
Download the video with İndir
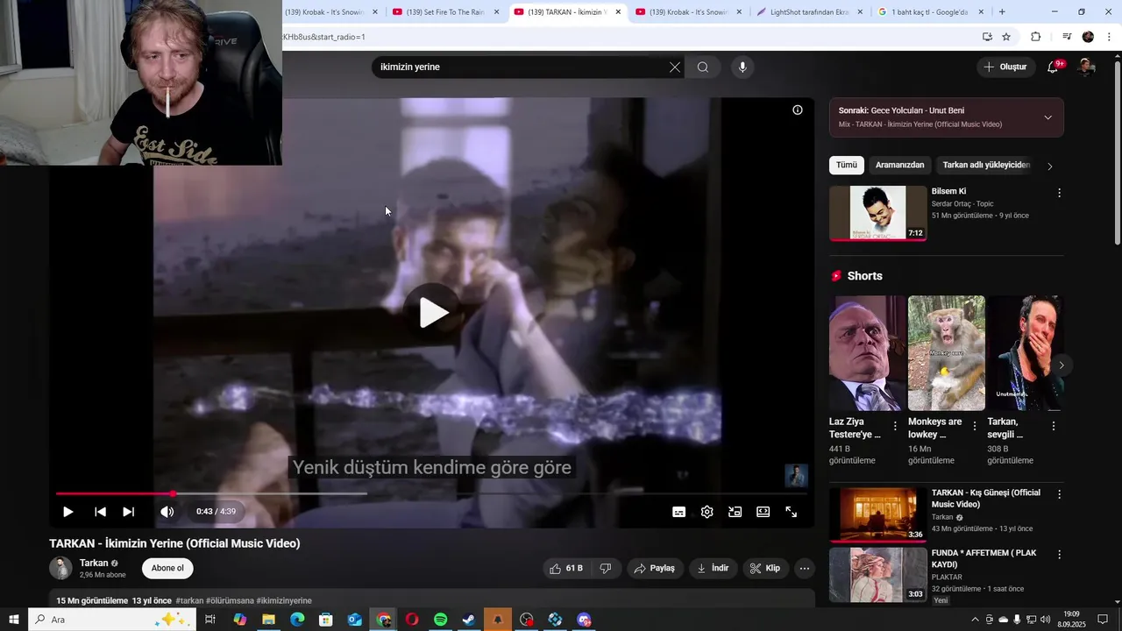pos(714,569)
